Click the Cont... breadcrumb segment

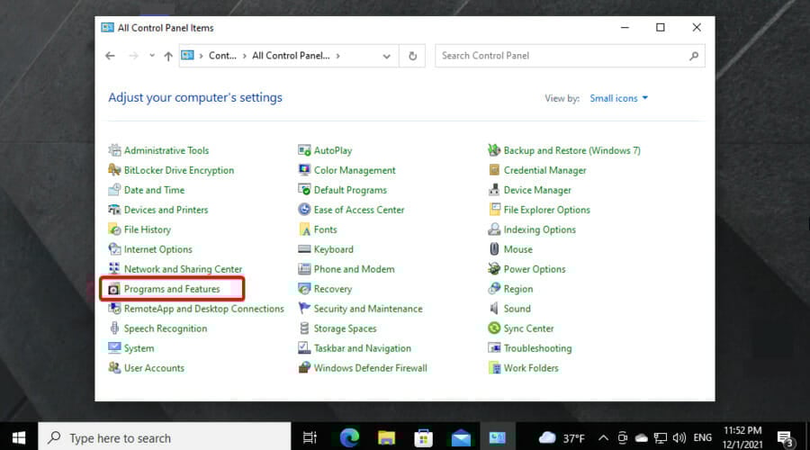pos(222,56)
